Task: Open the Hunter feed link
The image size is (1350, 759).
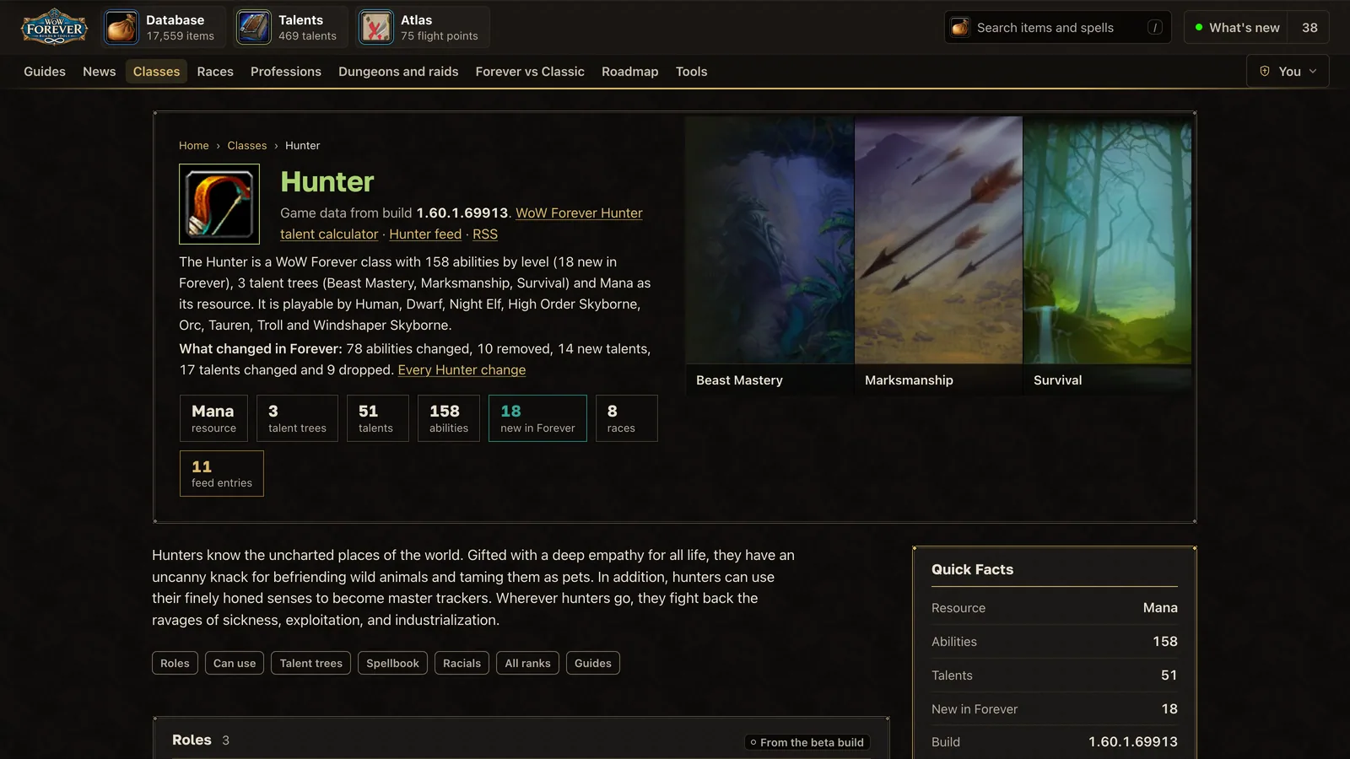Action: (x=425, y=234)
